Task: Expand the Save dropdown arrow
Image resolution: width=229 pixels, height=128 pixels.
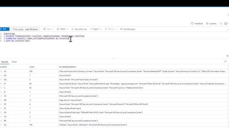Action: (x=53, y=29)
